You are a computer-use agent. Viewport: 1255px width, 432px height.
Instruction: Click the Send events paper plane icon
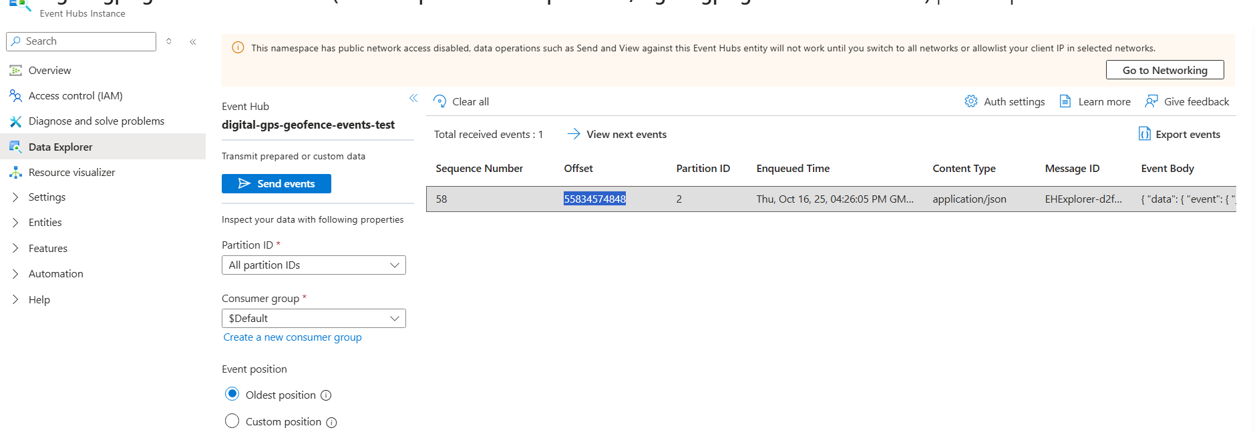point(244,183)
